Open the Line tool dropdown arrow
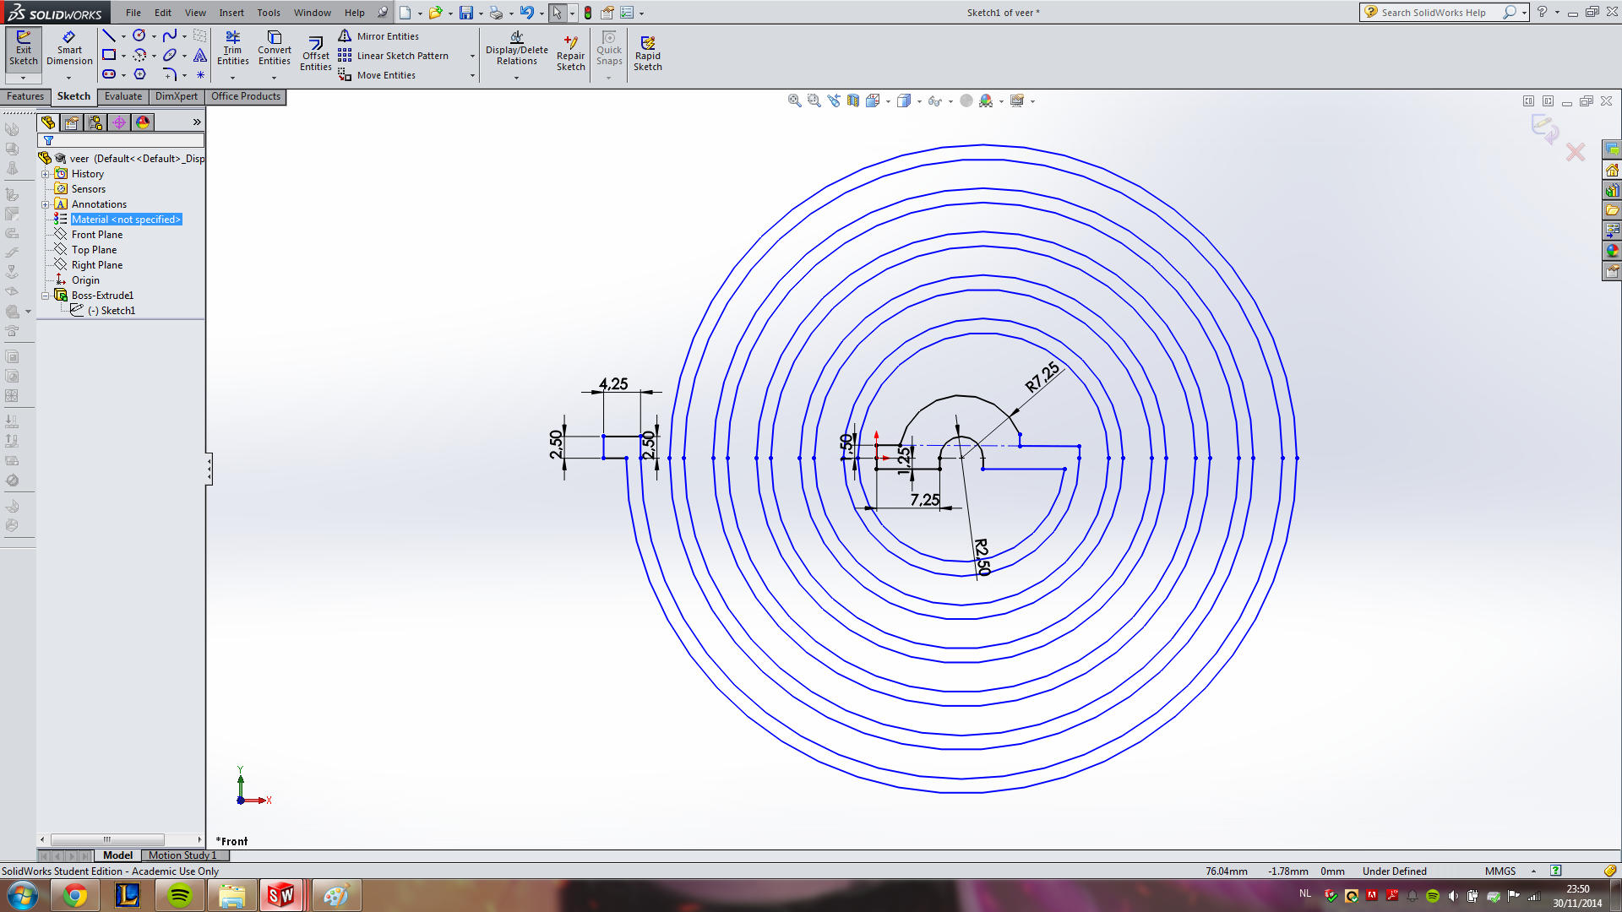 123,36
